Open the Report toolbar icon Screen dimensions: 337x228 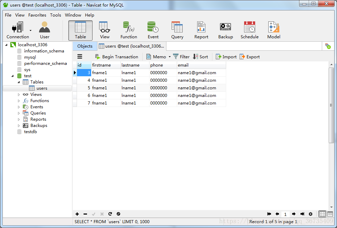201,30
